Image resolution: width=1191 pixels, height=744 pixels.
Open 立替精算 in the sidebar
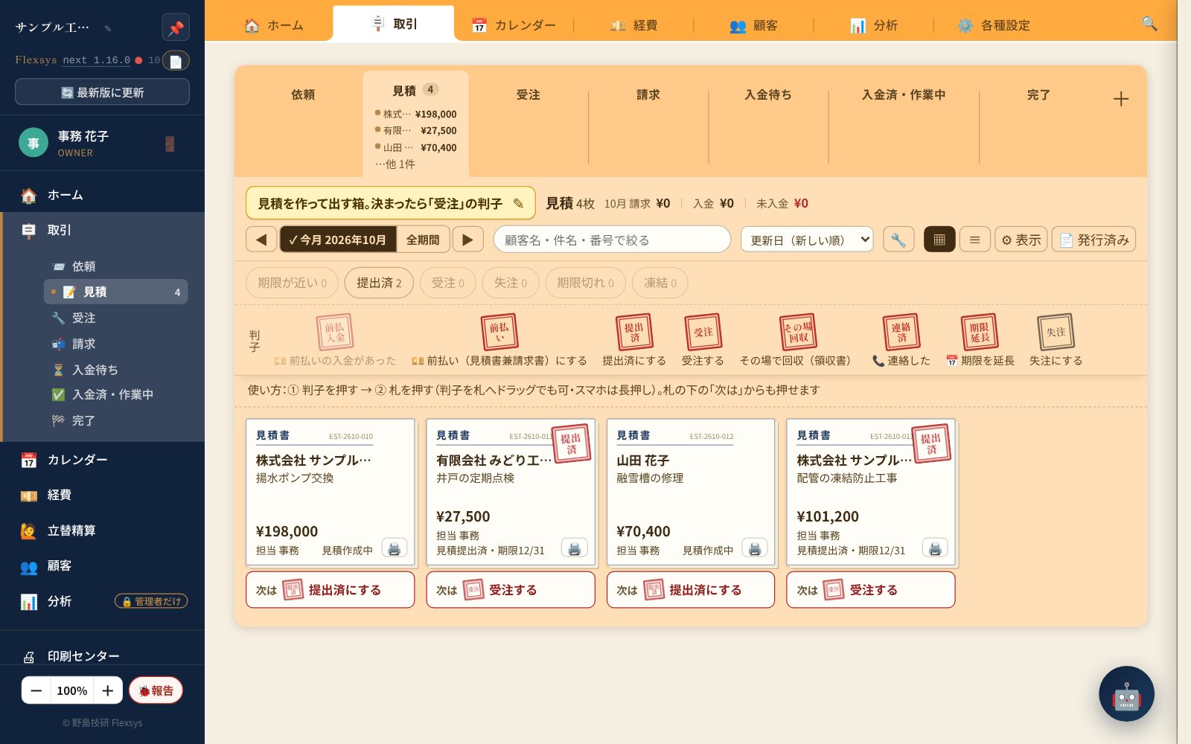[103, 530]
